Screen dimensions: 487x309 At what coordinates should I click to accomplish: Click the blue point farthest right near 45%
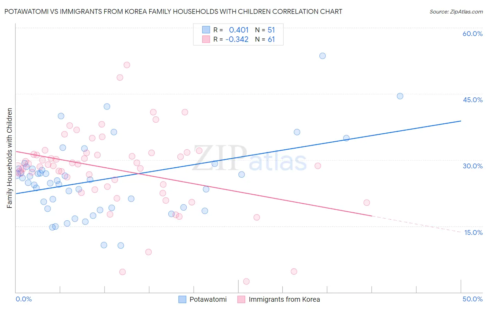click(400, 96)
